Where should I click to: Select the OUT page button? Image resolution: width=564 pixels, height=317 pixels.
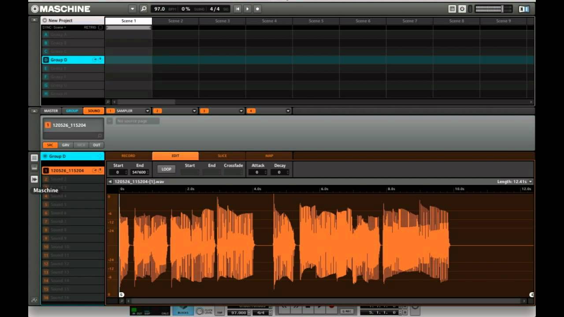[x=96, y=145]
